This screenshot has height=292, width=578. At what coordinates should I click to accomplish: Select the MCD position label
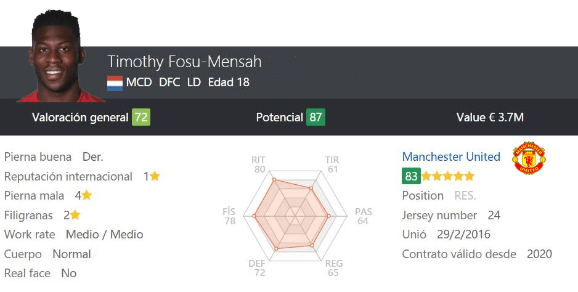point(139,82)
